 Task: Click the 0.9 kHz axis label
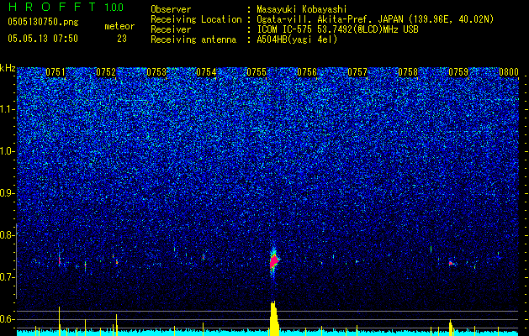pos(8,193)
